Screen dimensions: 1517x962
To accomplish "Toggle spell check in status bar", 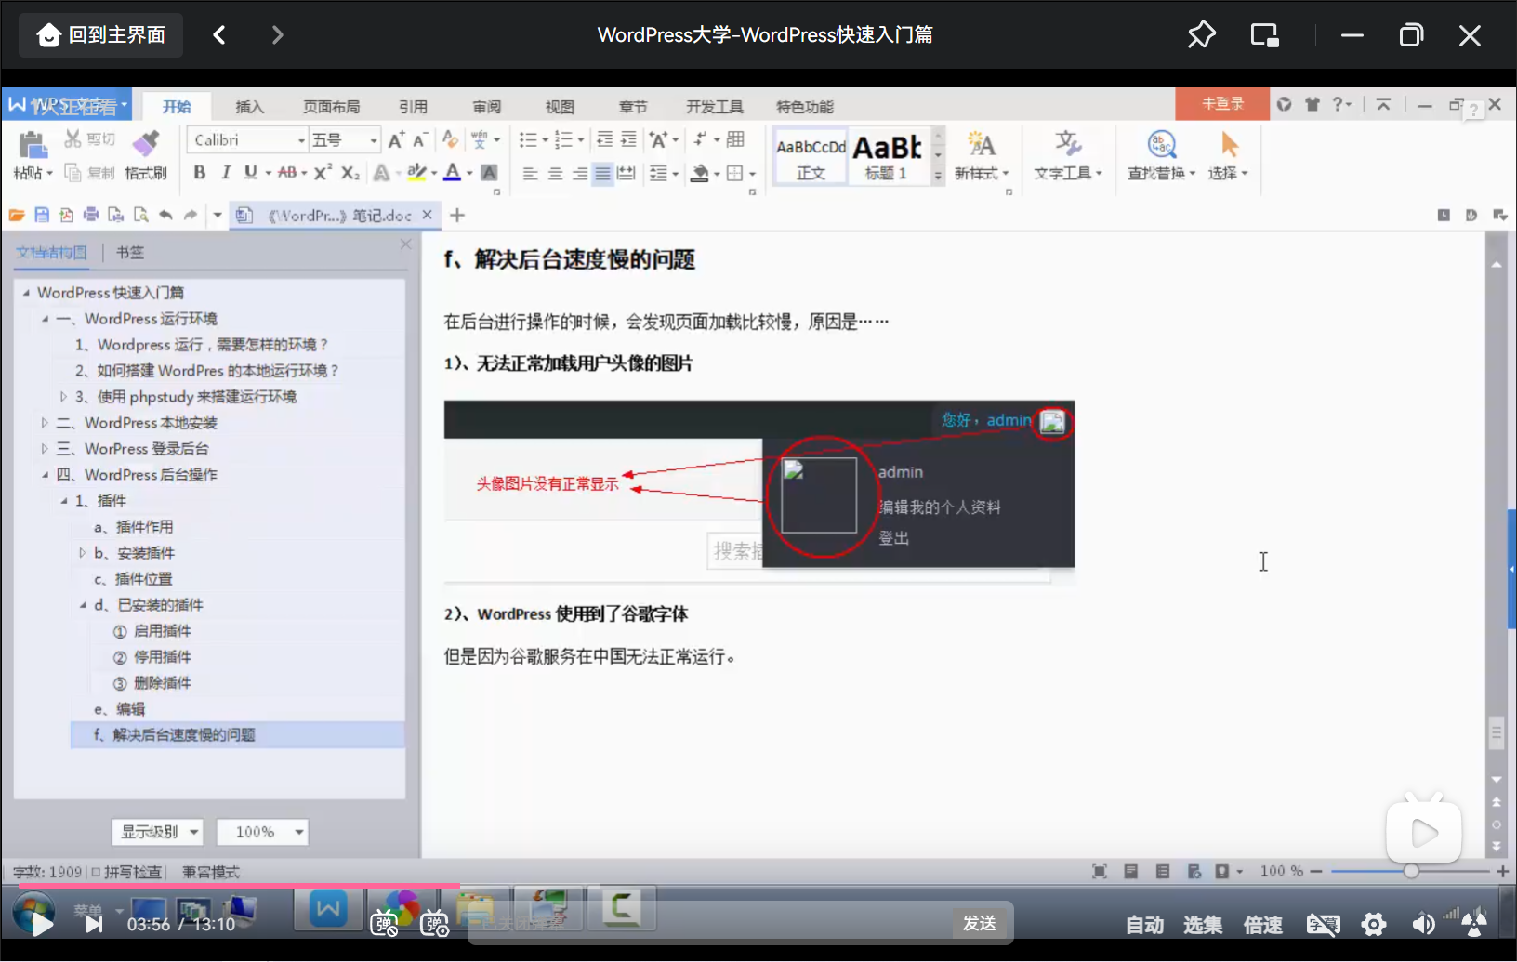I will 126,872.
